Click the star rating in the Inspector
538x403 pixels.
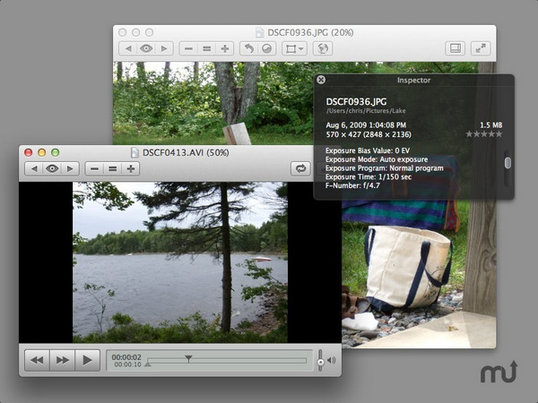pyautogui.click(x=483, y=134)
